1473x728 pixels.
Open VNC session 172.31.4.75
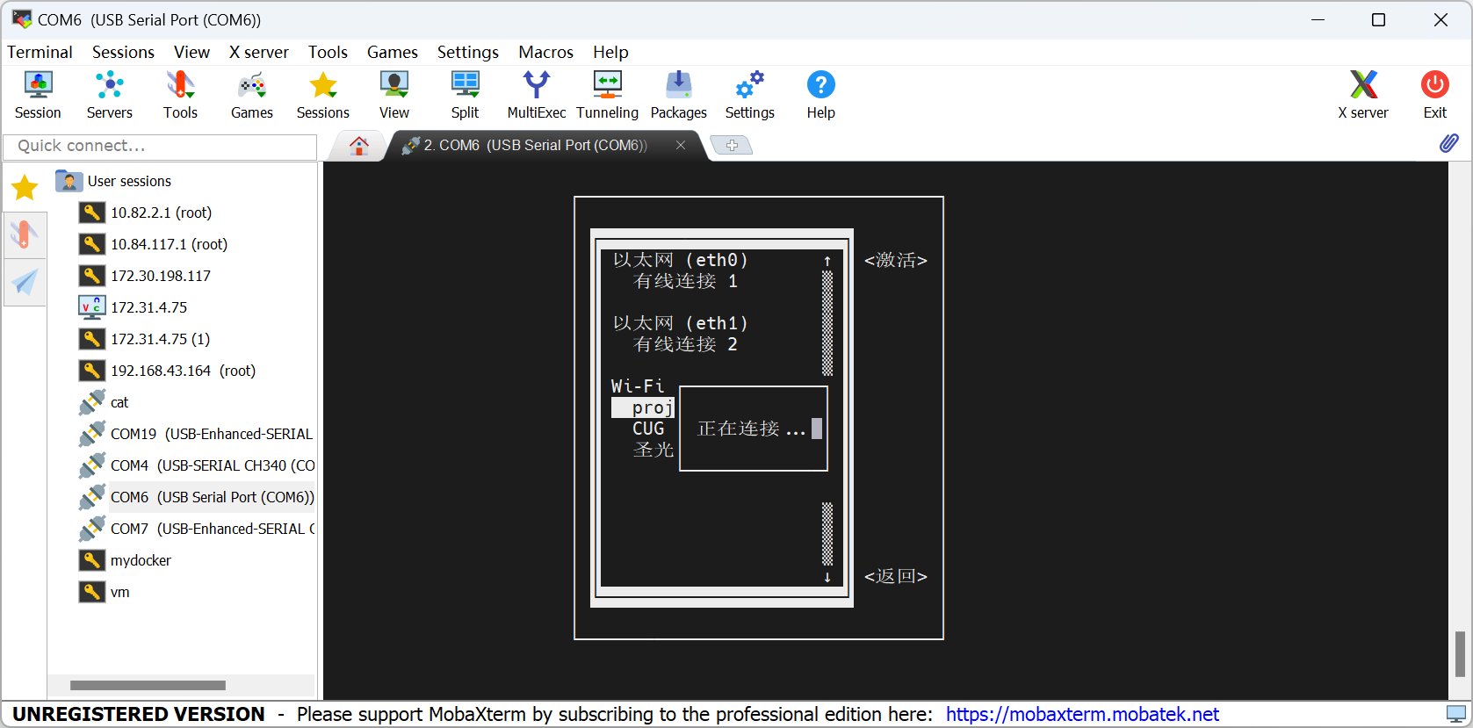(x=134, y=307)
